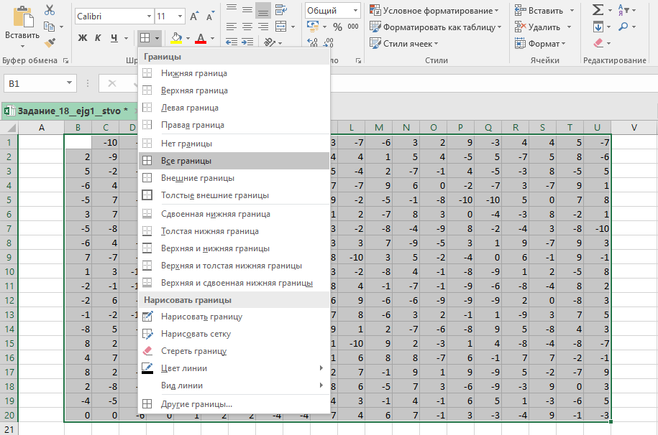Toggle italic К formatting
658x435 pixels.
[x=99, y=37]
